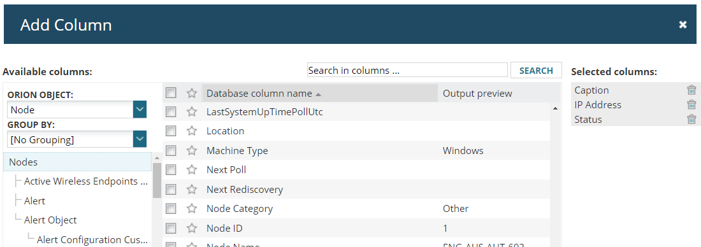Click the Node Category row name
Viewport: 701px width, 247px height.
[x=239, y=209]
